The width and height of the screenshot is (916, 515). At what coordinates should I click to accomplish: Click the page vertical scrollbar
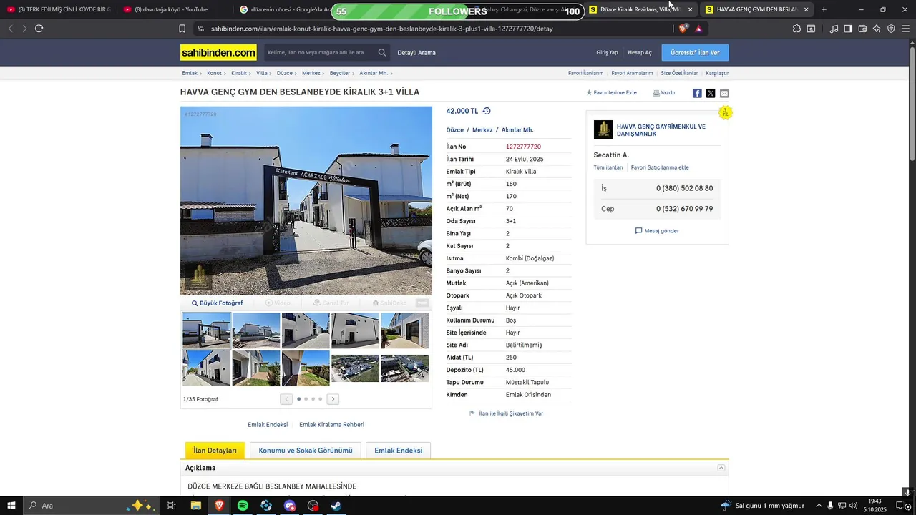pos(912,268)
